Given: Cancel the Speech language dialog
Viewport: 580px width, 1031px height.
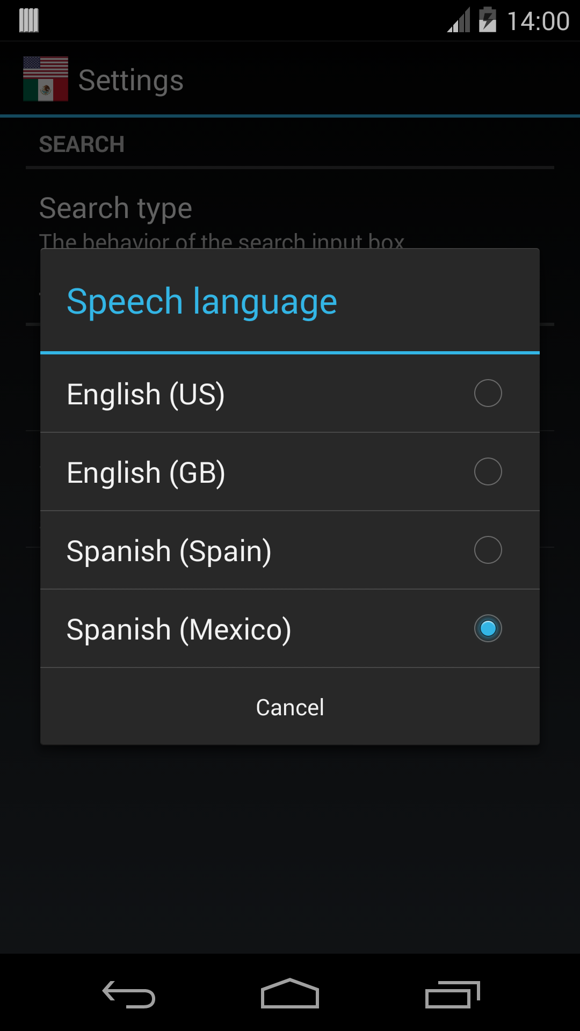Looking at the screenshot, I should (x=290, y=707).
